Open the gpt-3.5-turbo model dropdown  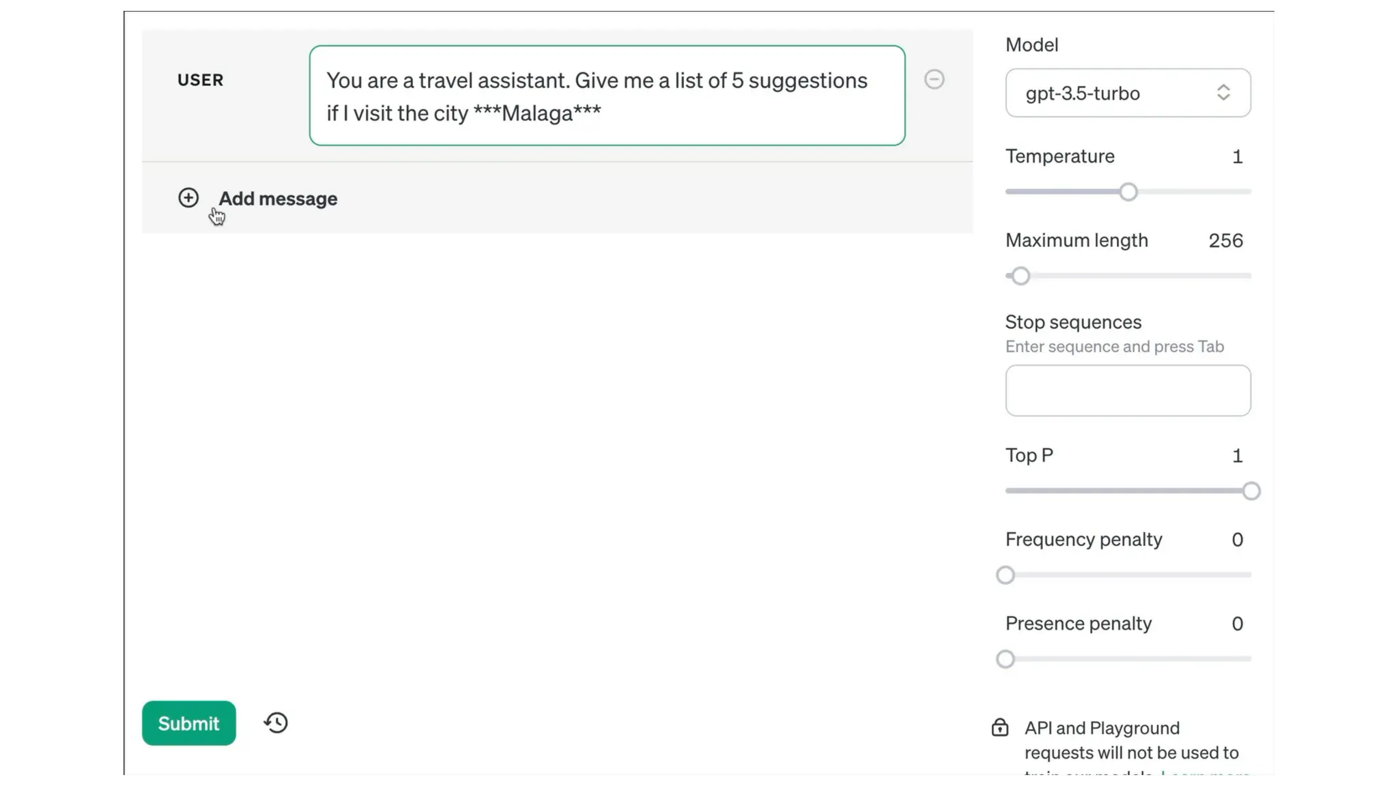1128,93
